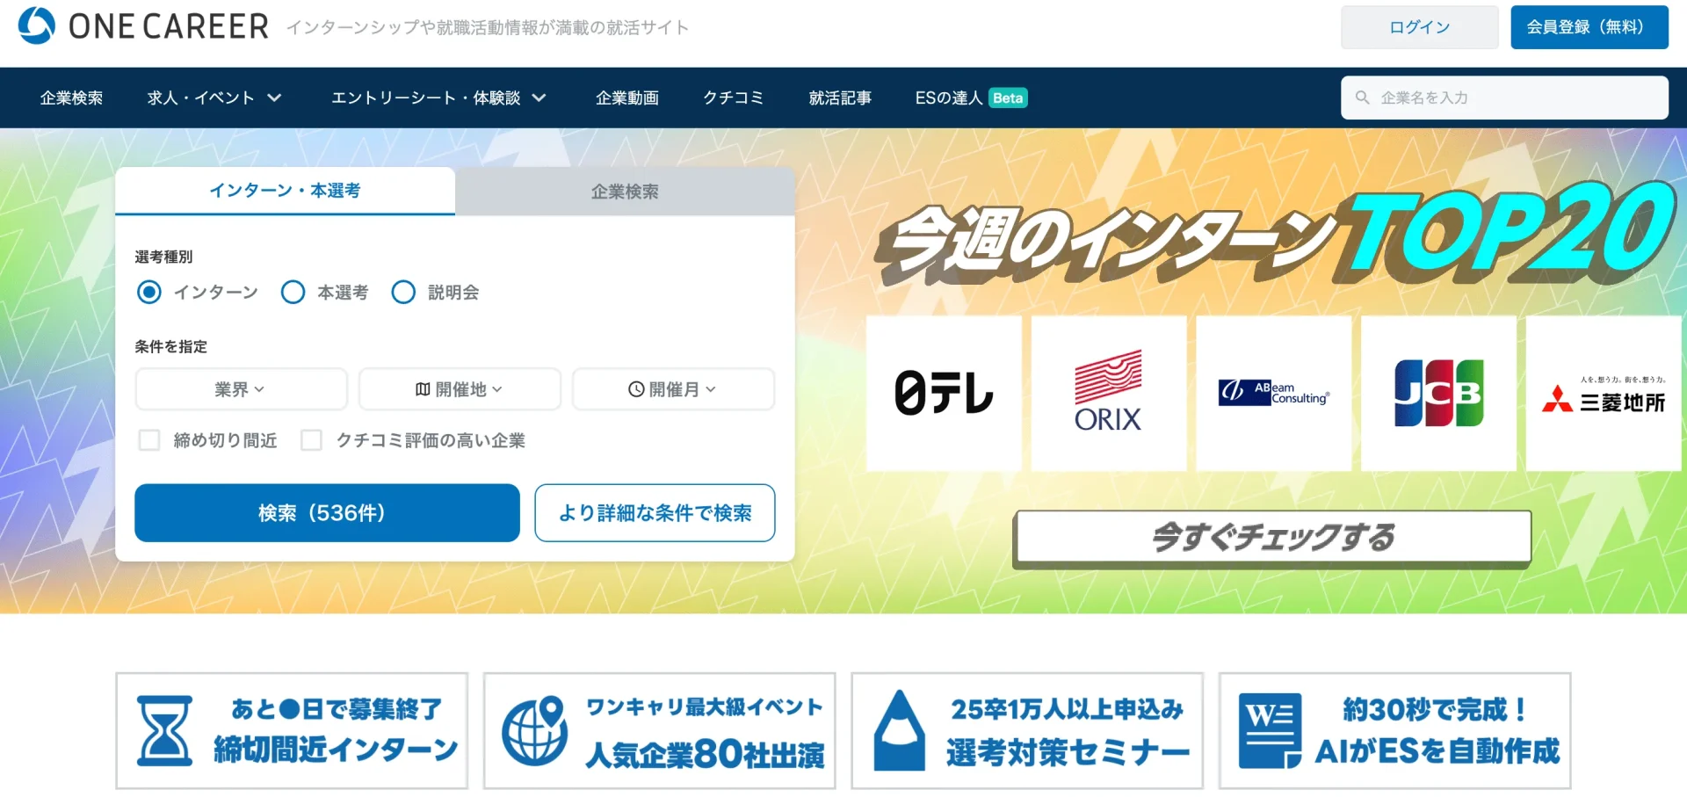Click the ONE CAREER swirl logo icon
Image resolution: width=1687 pixels, height=797 pixels.
37,25
